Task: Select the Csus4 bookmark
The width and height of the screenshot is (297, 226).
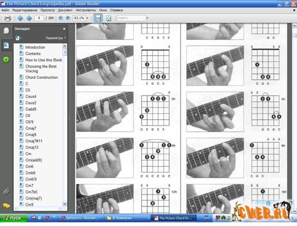Action: pos(31,97)
